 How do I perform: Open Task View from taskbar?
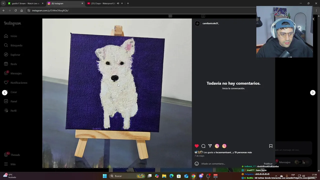pyautogui.click(x=149, y=176)
